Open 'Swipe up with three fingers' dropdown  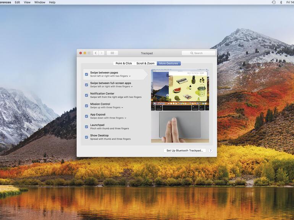pos(107,107)
